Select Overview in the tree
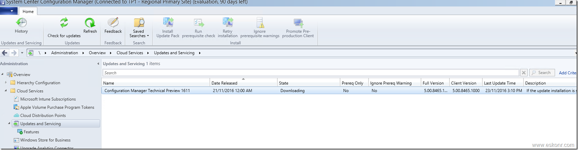Image resolution: width=578 pixels, height=150 pixels. point(22,75)
